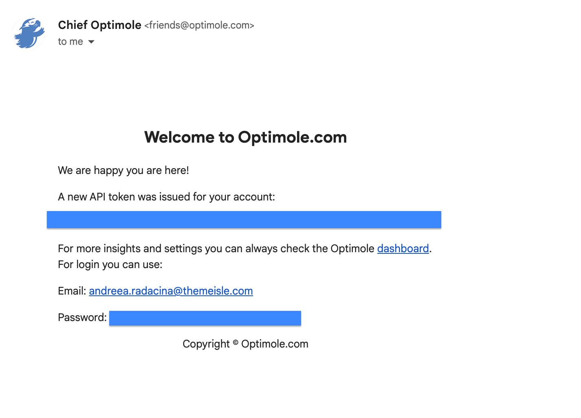The width and height of the screenshot is (581, 418).
Task: Click the "Welcome to Optimole.com" heading
Action: pyautogui.click(x=245, y=137)
